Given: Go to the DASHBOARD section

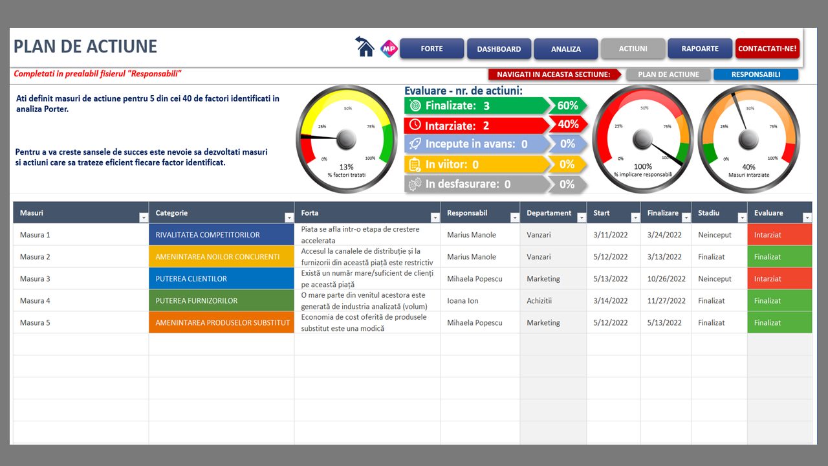Looking at the screenshot, I should [x=499, y=49].
